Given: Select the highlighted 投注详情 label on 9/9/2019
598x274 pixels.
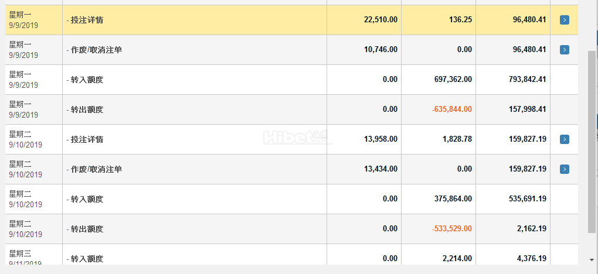Looking at the screenshot, I should pos(87,20).
